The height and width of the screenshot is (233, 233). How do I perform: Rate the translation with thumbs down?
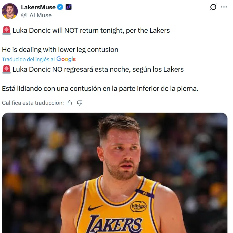[x=80, y=103]
